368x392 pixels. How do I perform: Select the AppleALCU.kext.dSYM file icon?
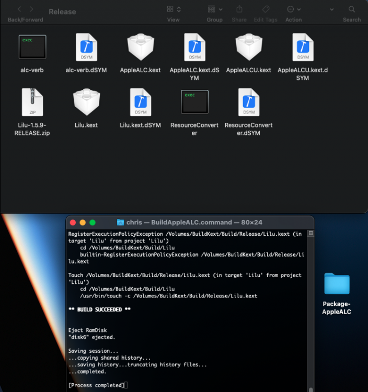303,47
